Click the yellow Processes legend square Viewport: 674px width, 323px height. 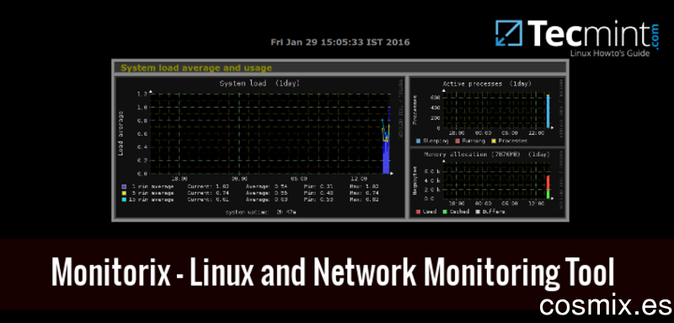pos(494,141)
